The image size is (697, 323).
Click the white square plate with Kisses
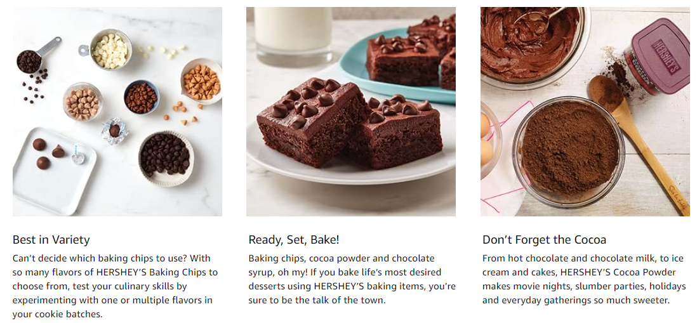tap(53, 171)
